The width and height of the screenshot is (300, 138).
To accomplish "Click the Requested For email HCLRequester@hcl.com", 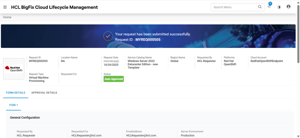I will (86, 136).
